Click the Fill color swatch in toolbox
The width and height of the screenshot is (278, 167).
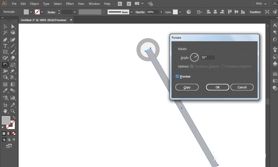point(6,120)
